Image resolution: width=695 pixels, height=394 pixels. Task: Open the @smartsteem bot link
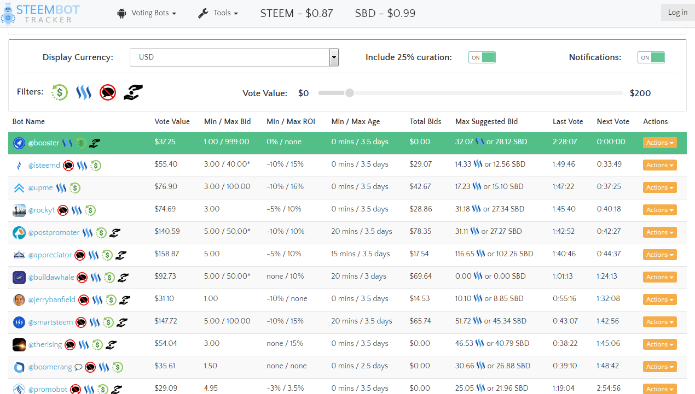click(50, 322)
